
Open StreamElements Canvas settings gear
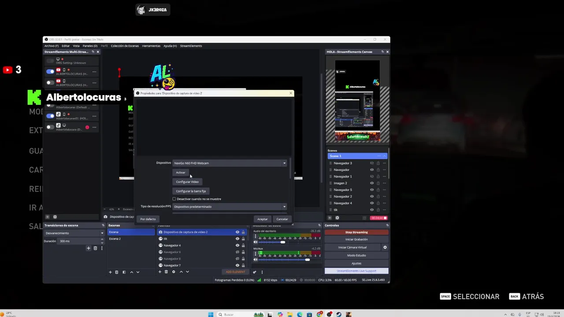point(337,217)
